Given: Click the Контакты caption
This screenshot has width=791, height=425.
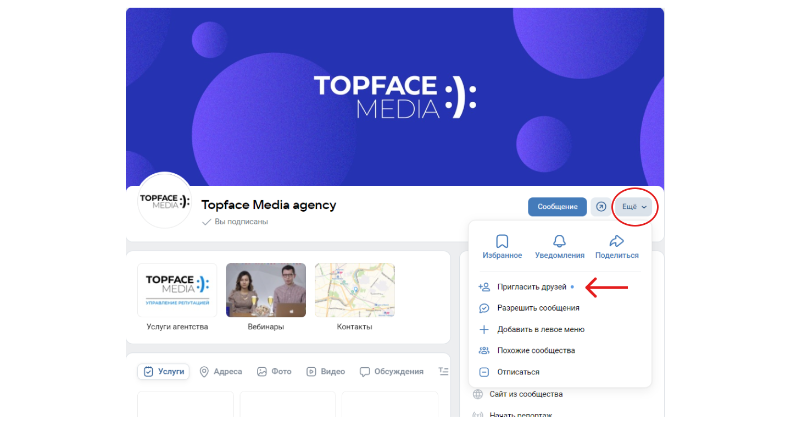Looking at the screenshot, I should pos(354,327).
